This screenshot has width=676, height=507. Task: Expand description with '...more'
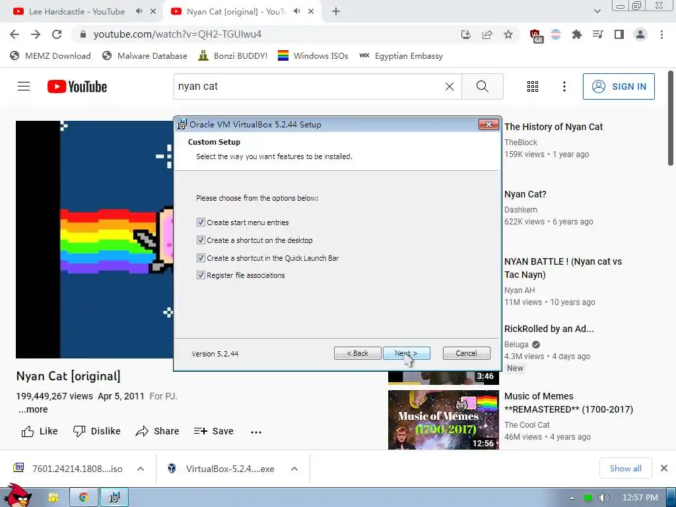coord(33,409)
